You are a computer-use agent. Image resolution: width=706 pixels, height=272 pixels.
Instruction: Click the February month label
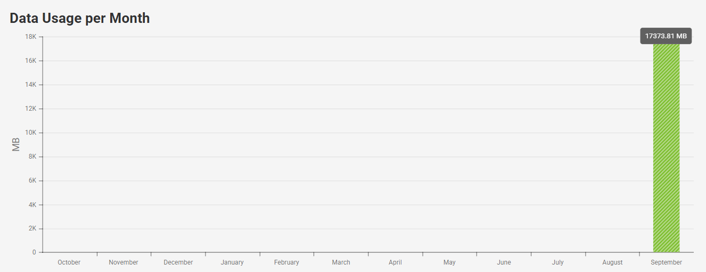[286, 262]
